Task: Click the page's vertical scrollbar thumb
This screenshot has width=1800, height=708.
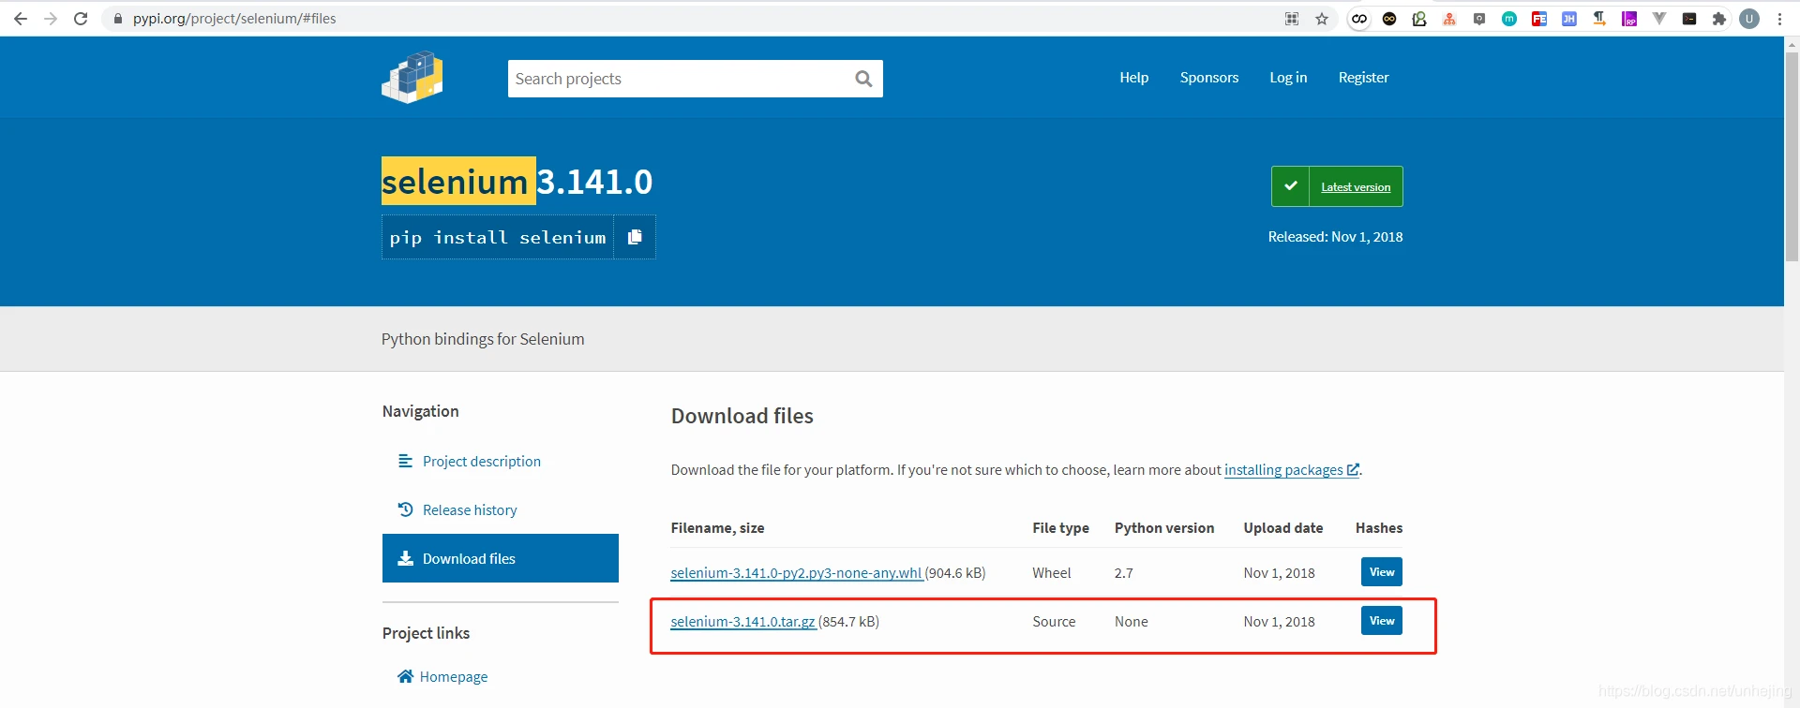Action: [x=1792, y=156]
